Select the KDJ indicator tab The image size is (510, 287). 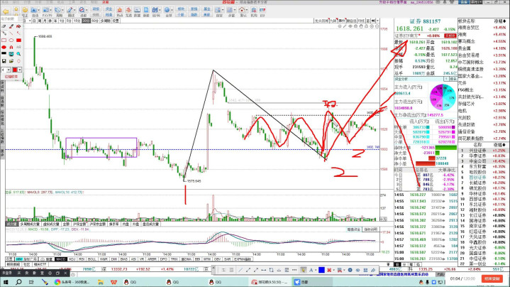pyautogui.click(x=72, y=259)
